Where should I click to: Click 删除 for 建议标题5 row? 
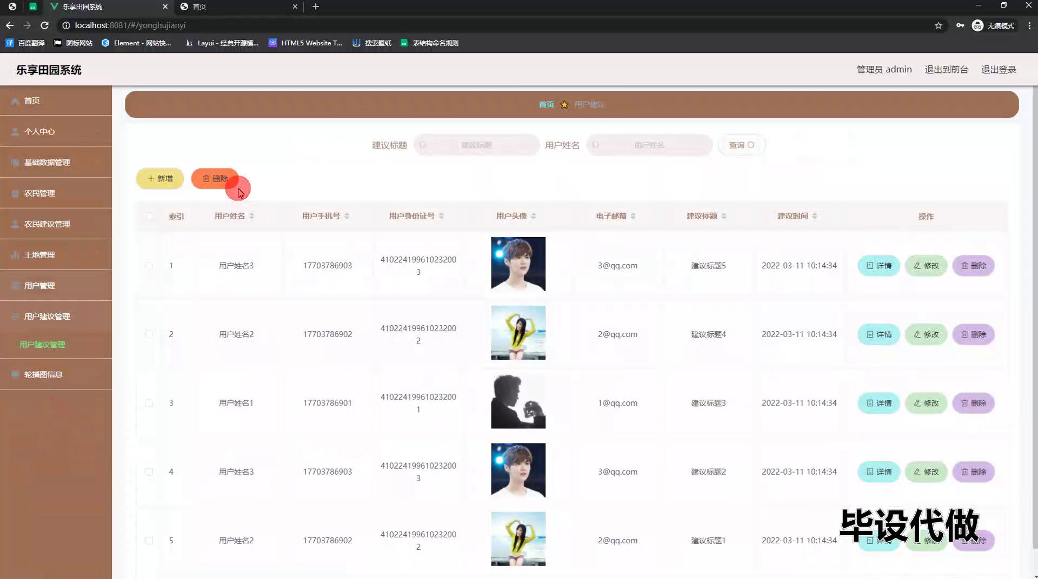click(974, 265)
